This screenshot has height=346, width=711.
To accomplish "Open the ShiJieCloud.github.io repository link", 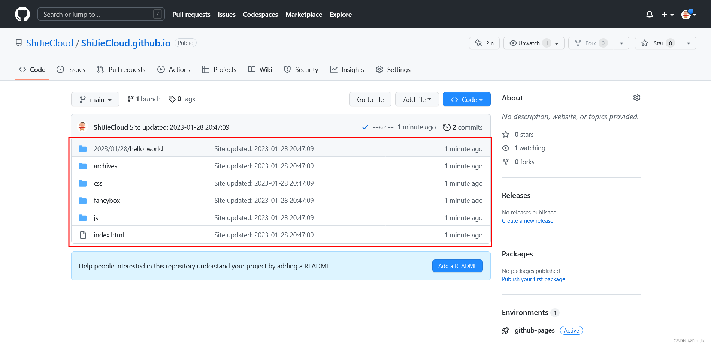I will coord(126,43).
